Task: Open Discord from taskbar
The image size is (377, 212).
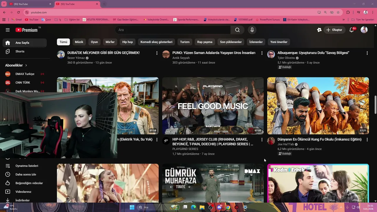Action: point(219,207)
